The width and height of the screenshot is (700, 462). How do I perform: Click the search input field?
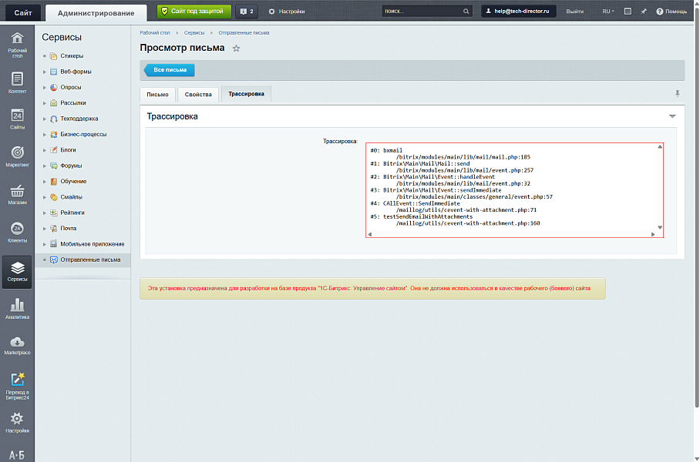pyautogui.click(x=422, y=12)
